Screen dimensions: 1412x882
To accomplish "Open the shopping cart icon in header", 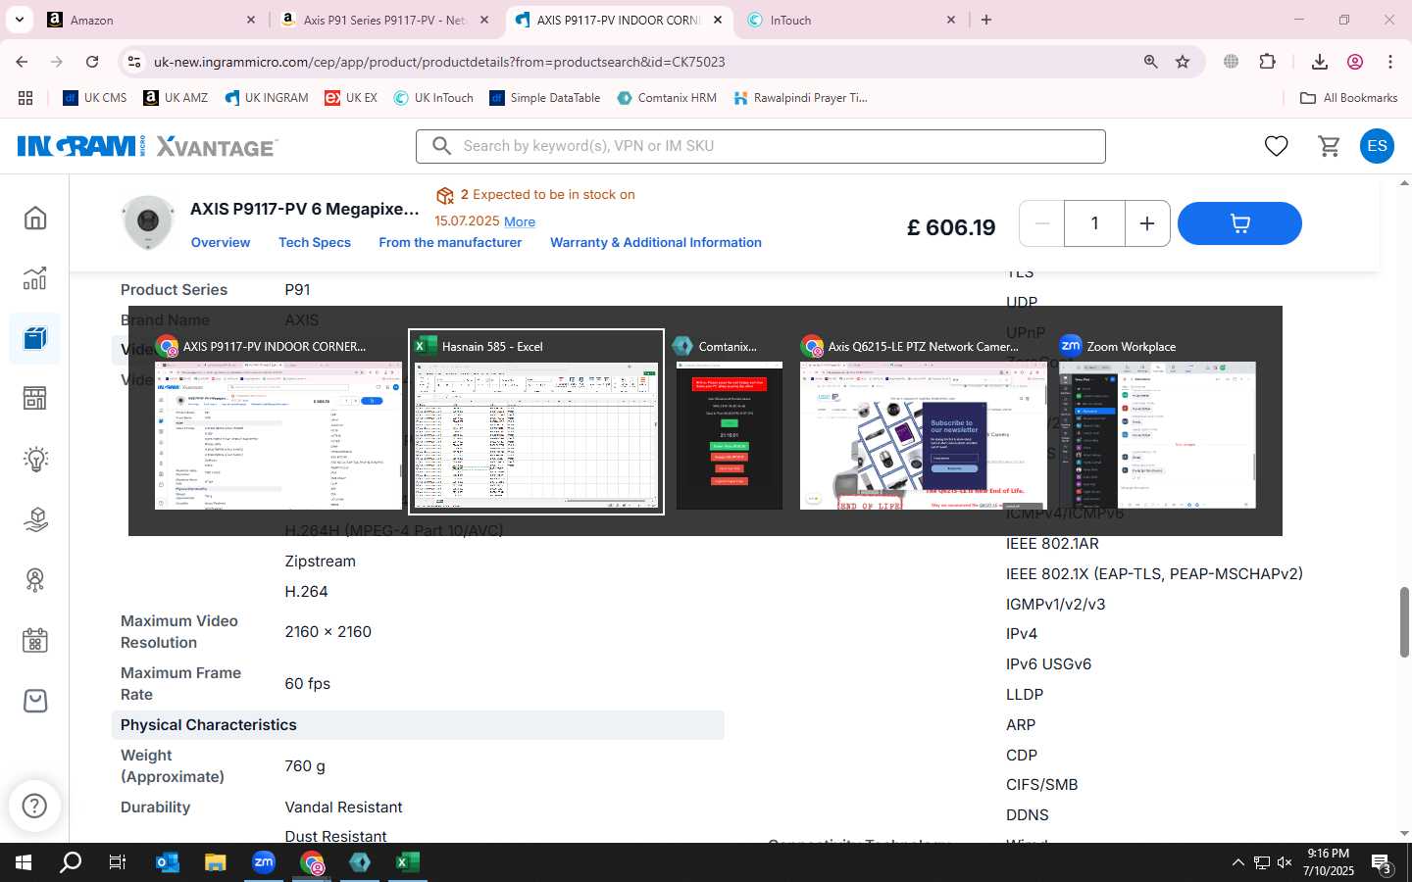I will (1329, 146).
